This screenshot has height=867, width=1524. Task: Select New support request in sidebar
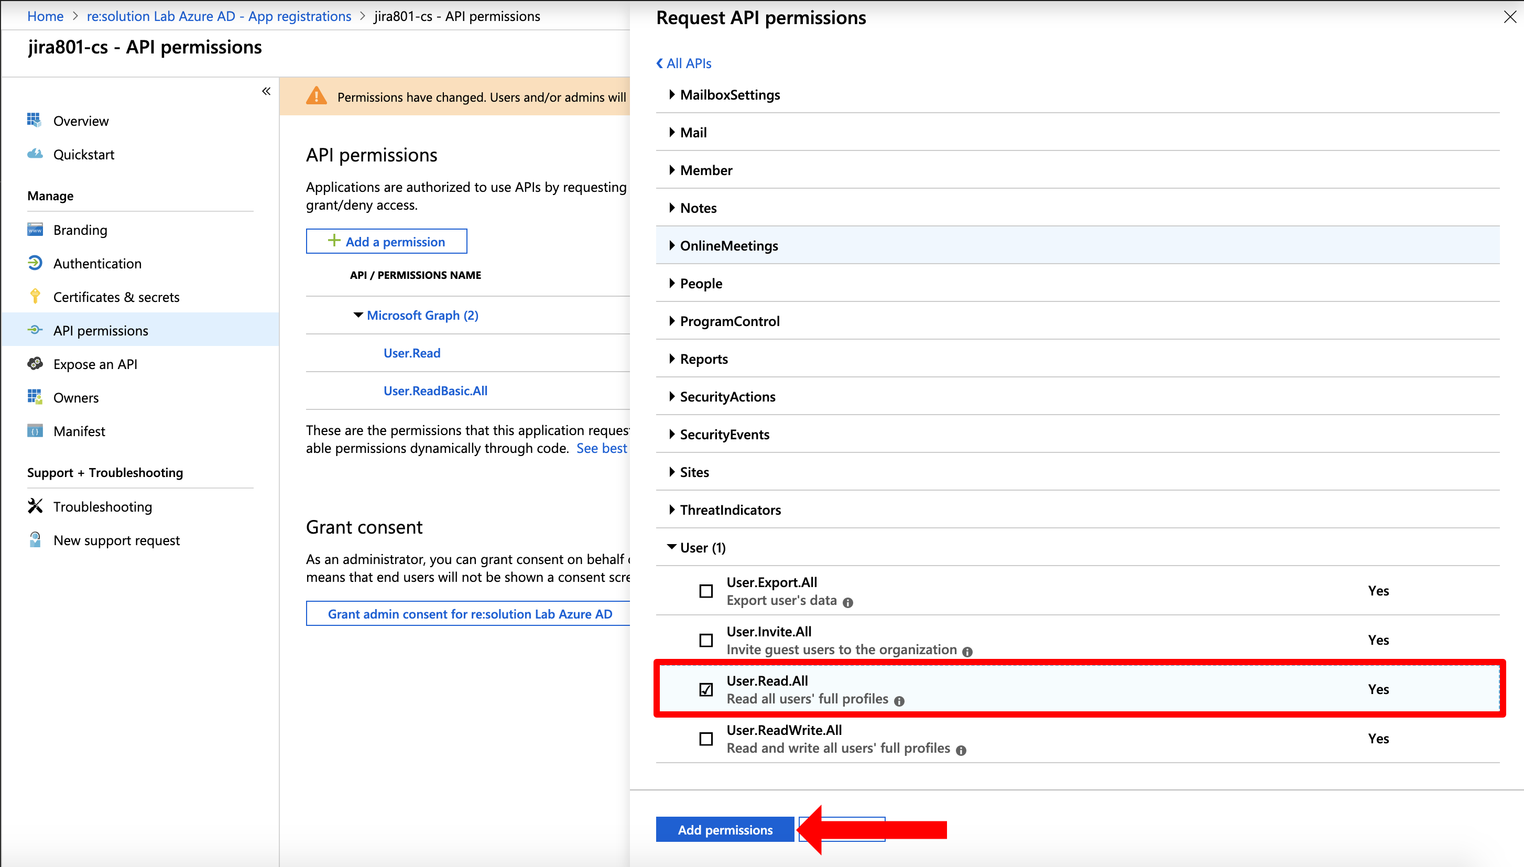point(116,540)
